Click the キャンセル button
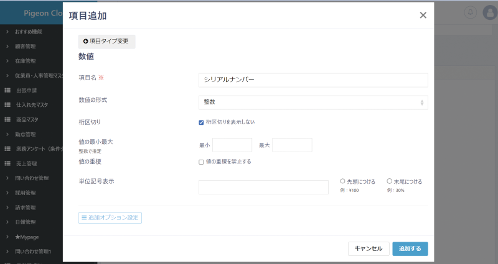The height and width of the screenshot is (264, 498). click(369, 248)
